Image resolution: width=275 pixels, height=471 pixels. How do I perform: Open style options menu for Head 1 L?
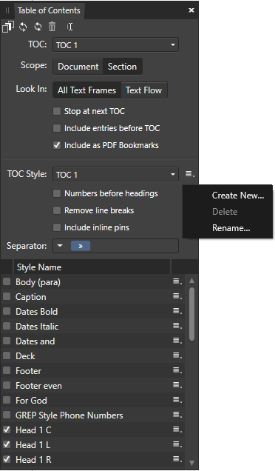[177, 444]
